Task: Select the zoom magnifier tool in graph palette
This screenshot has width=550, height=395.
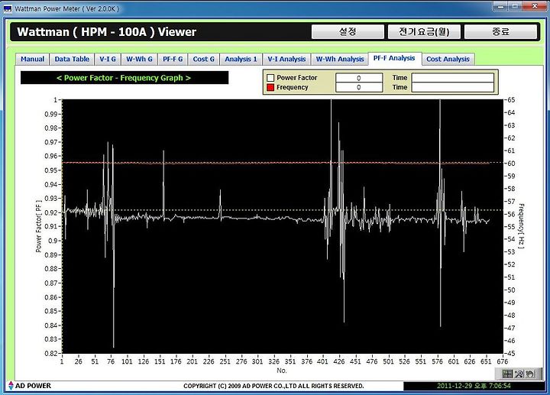Action: [x=519, y=374]
